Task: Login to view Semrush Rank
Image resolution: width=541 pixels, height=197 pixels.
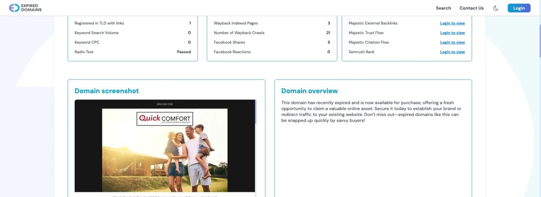Action: [452, 52]
